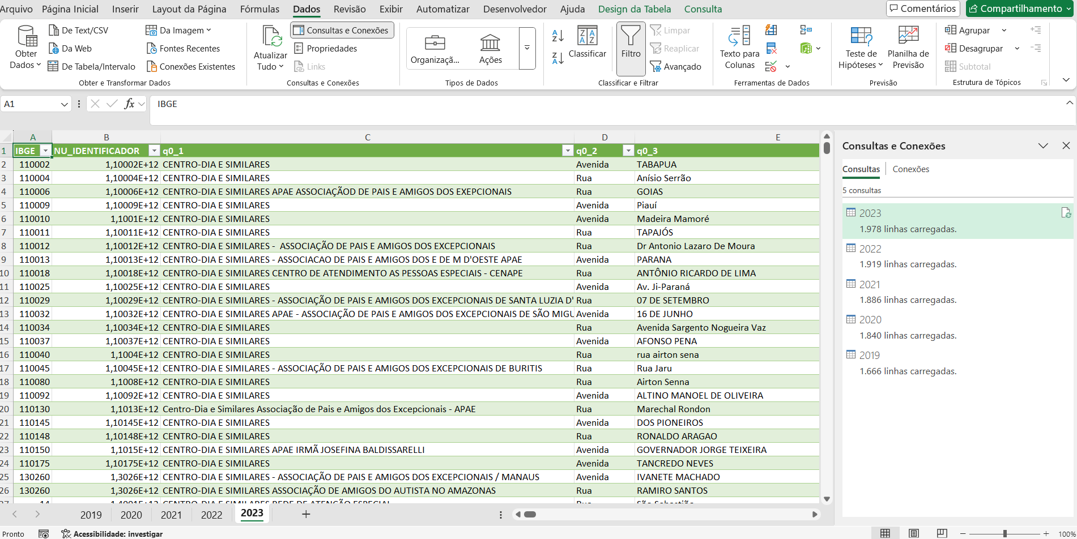The height and width of the screenshot is (539, 1077).
Task: Select the 2021 query in pane
Action: tap(957, 292)
